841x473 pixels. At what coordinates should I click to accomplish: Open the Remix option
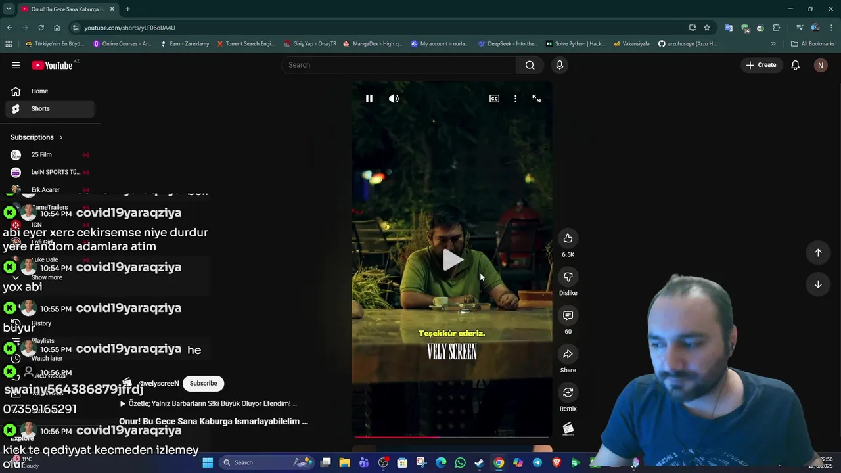(x=568, y=392)
